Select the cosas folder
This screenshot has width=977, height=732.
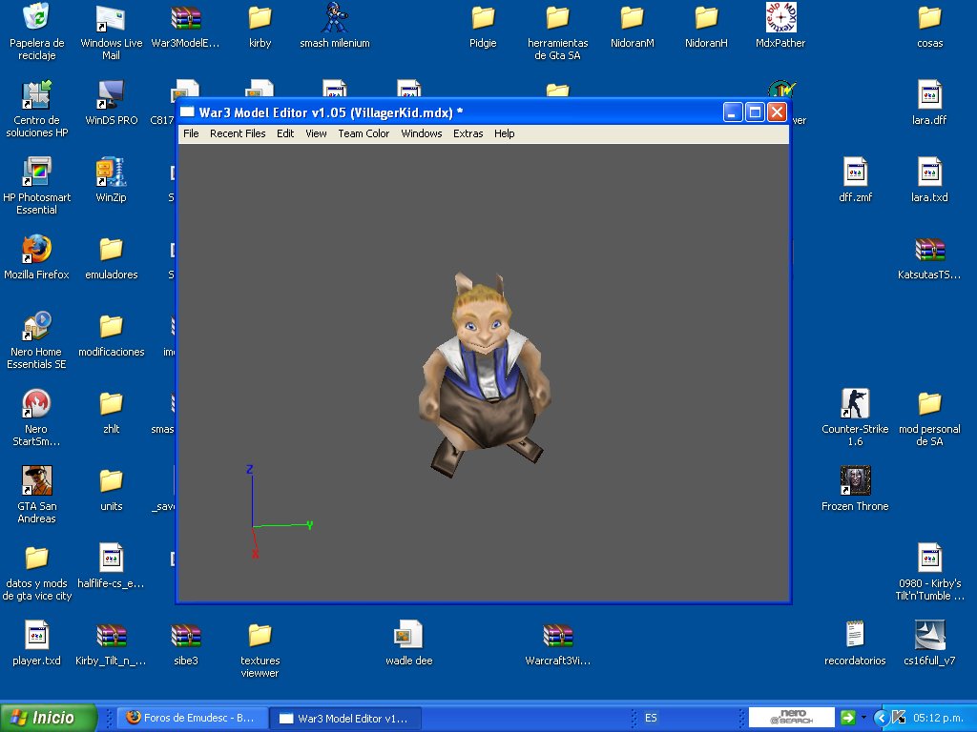pos(929,26)
